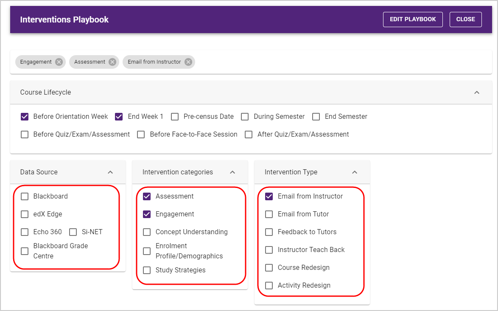Tick Before Quiz/Exam/Assessment checkbox
This screenshot has height=311, width=498.
25,134
